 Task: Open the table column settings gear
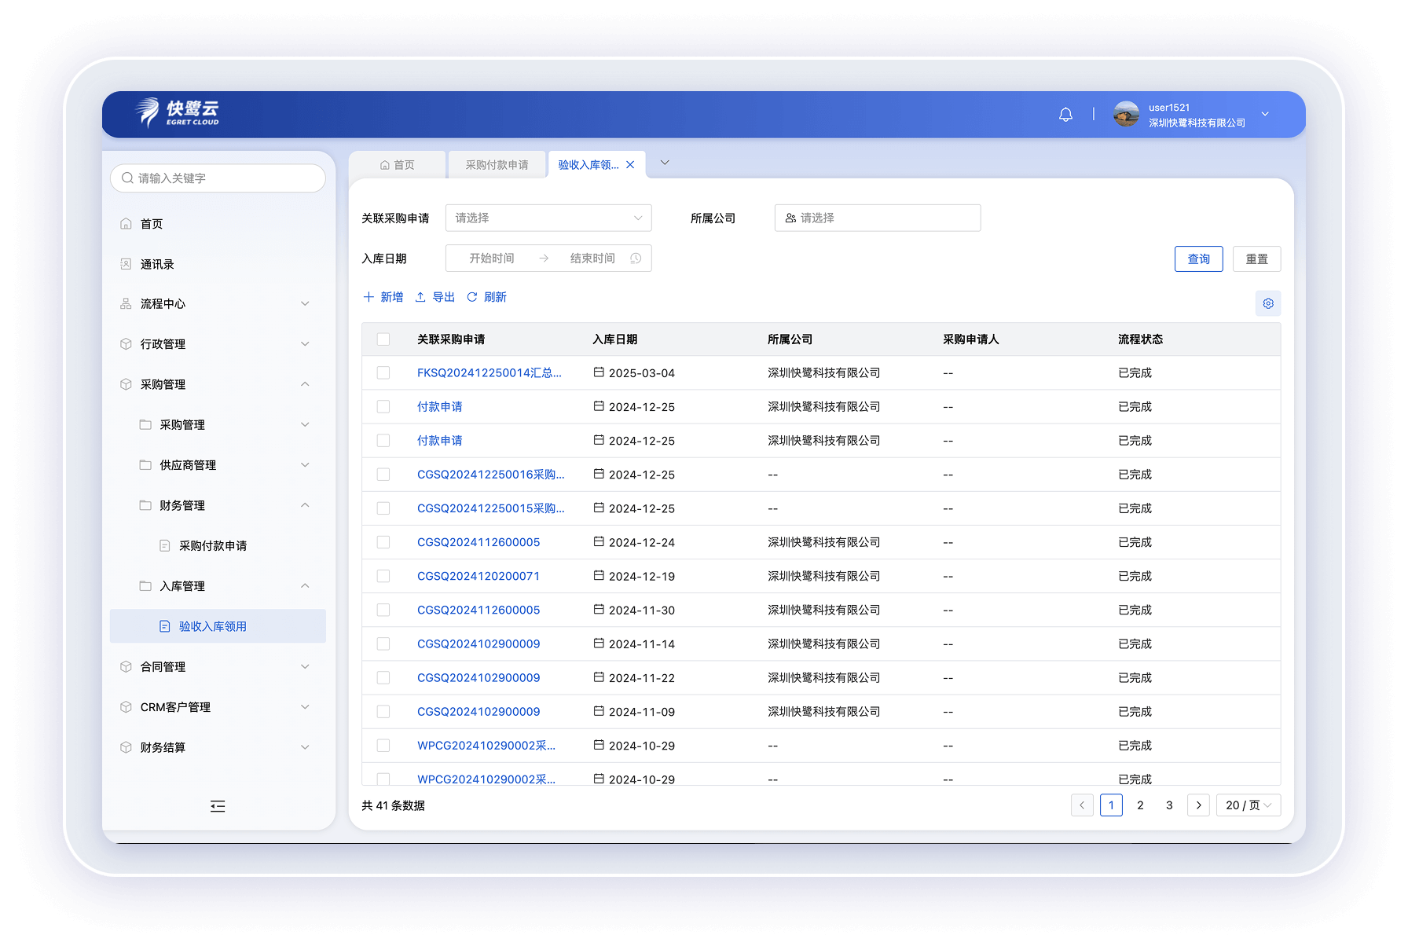pos(1267,303)
